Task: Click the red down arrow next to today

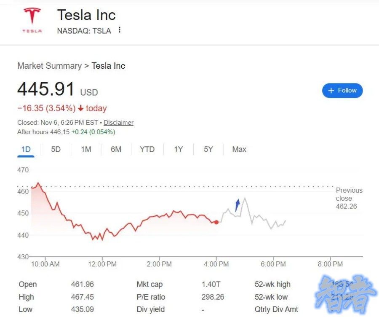Action: tap(81, 108)
